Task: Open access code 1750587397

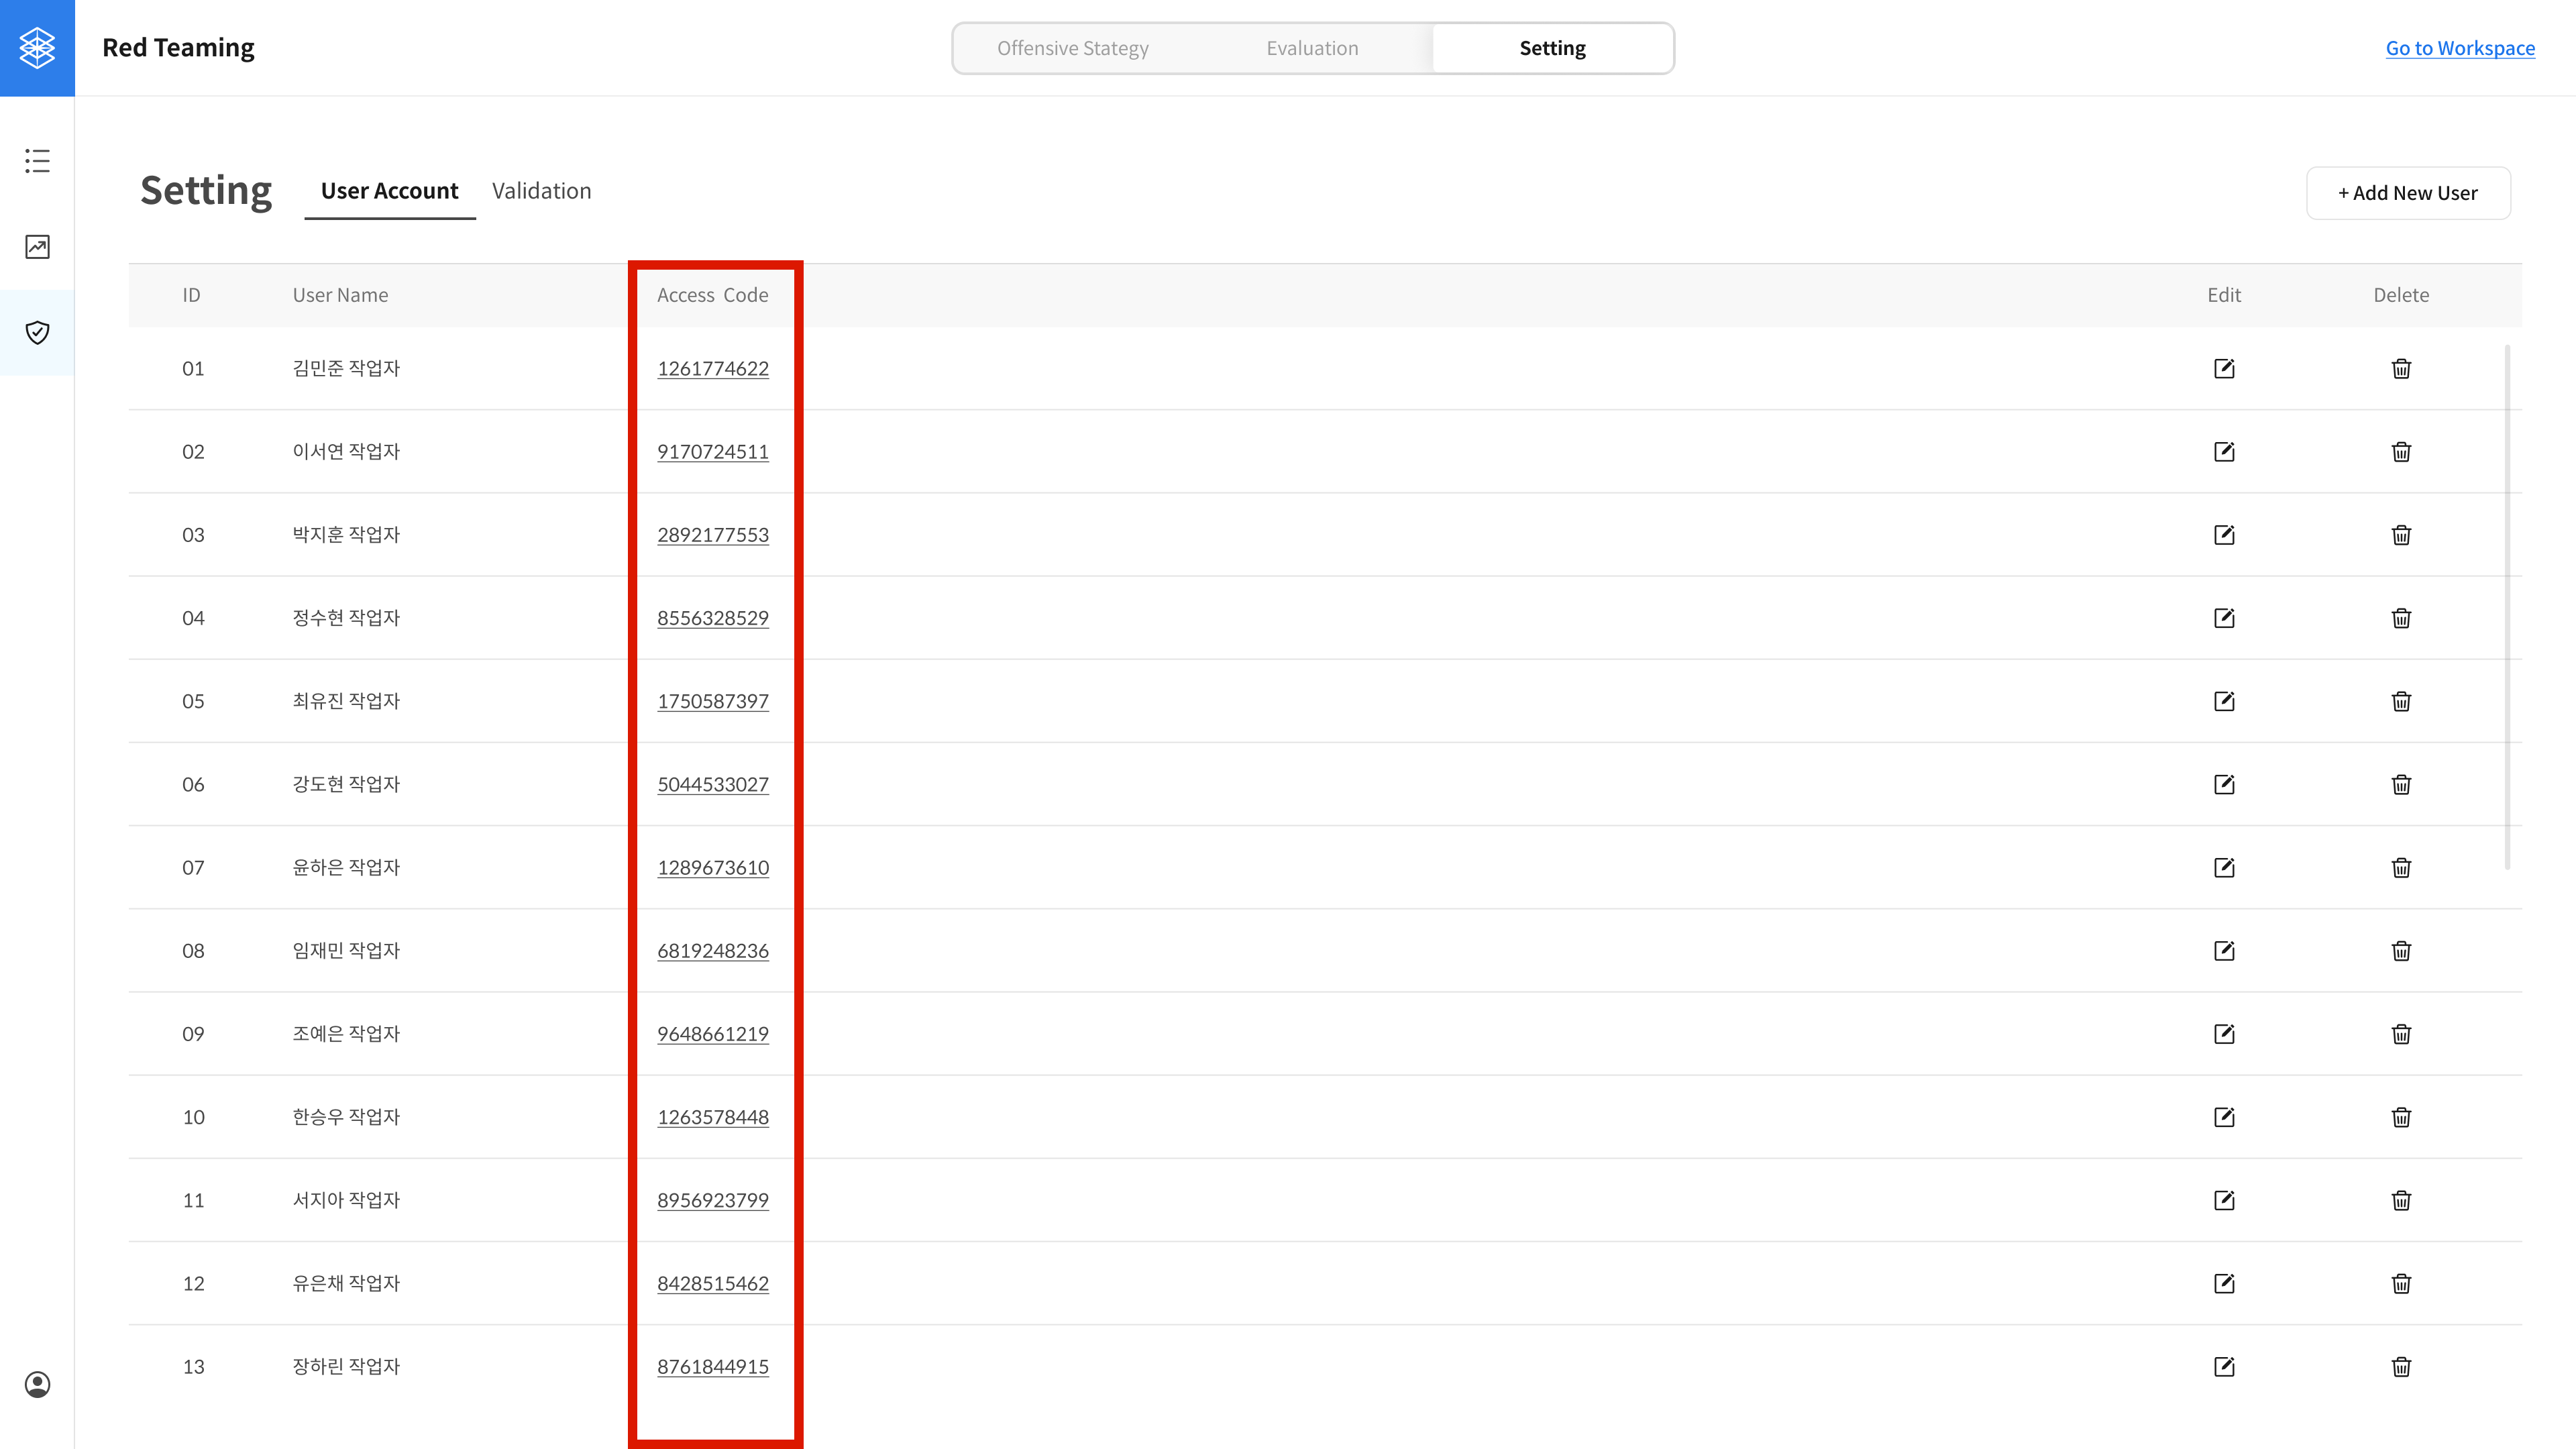Action: 713,701
